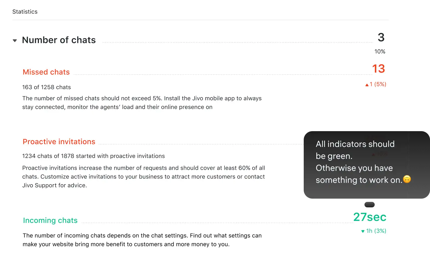
Task: Click the "1234 chats of 1878" summary line
Action: pyautogui.click(x=93, y=156)
